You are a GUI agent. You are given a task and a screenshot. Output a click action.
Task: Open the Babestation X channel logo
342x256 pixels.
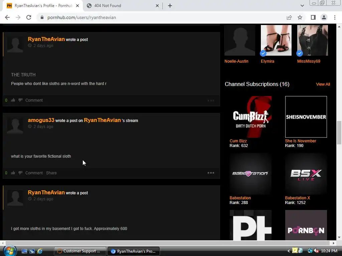point(306,174)
